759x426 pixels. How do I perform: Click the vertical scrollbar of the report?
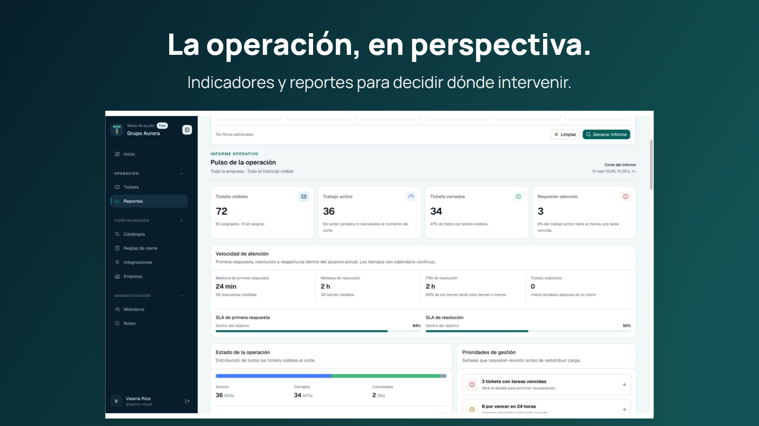(651, 164)
